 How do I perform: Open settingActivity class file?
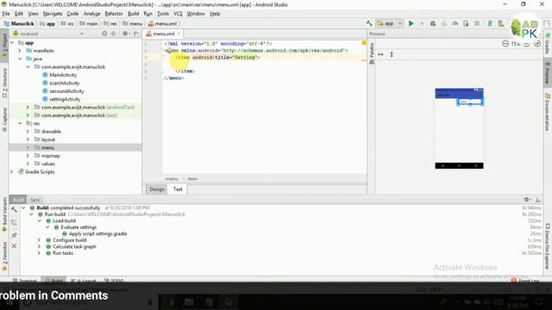(x=65, y=99)
